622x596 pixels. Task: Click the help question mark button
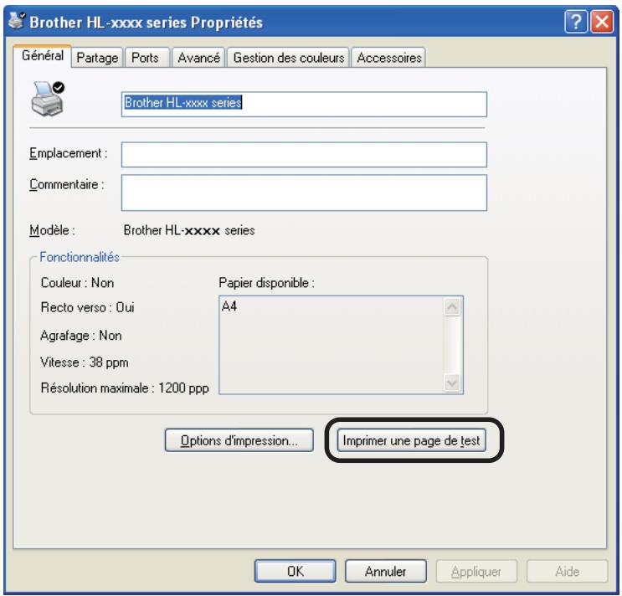(576, 22)
